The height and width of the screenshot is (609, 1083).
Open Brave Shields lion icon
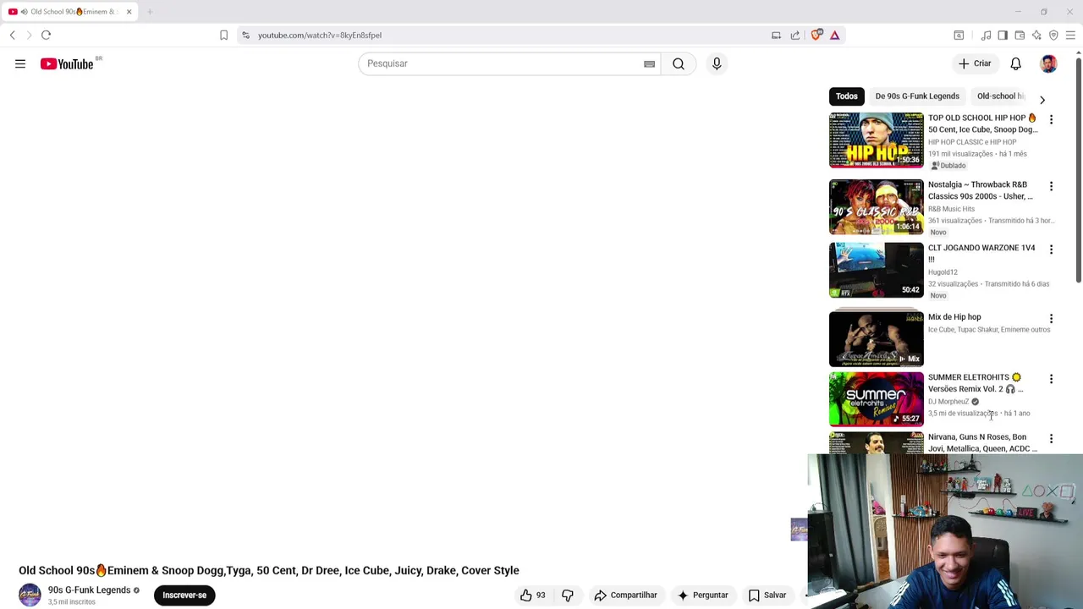click(816, 35)
